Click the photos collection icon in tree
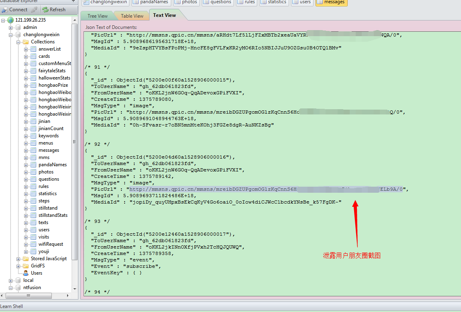This screenshot has height=312, width=461. point(33,172)
